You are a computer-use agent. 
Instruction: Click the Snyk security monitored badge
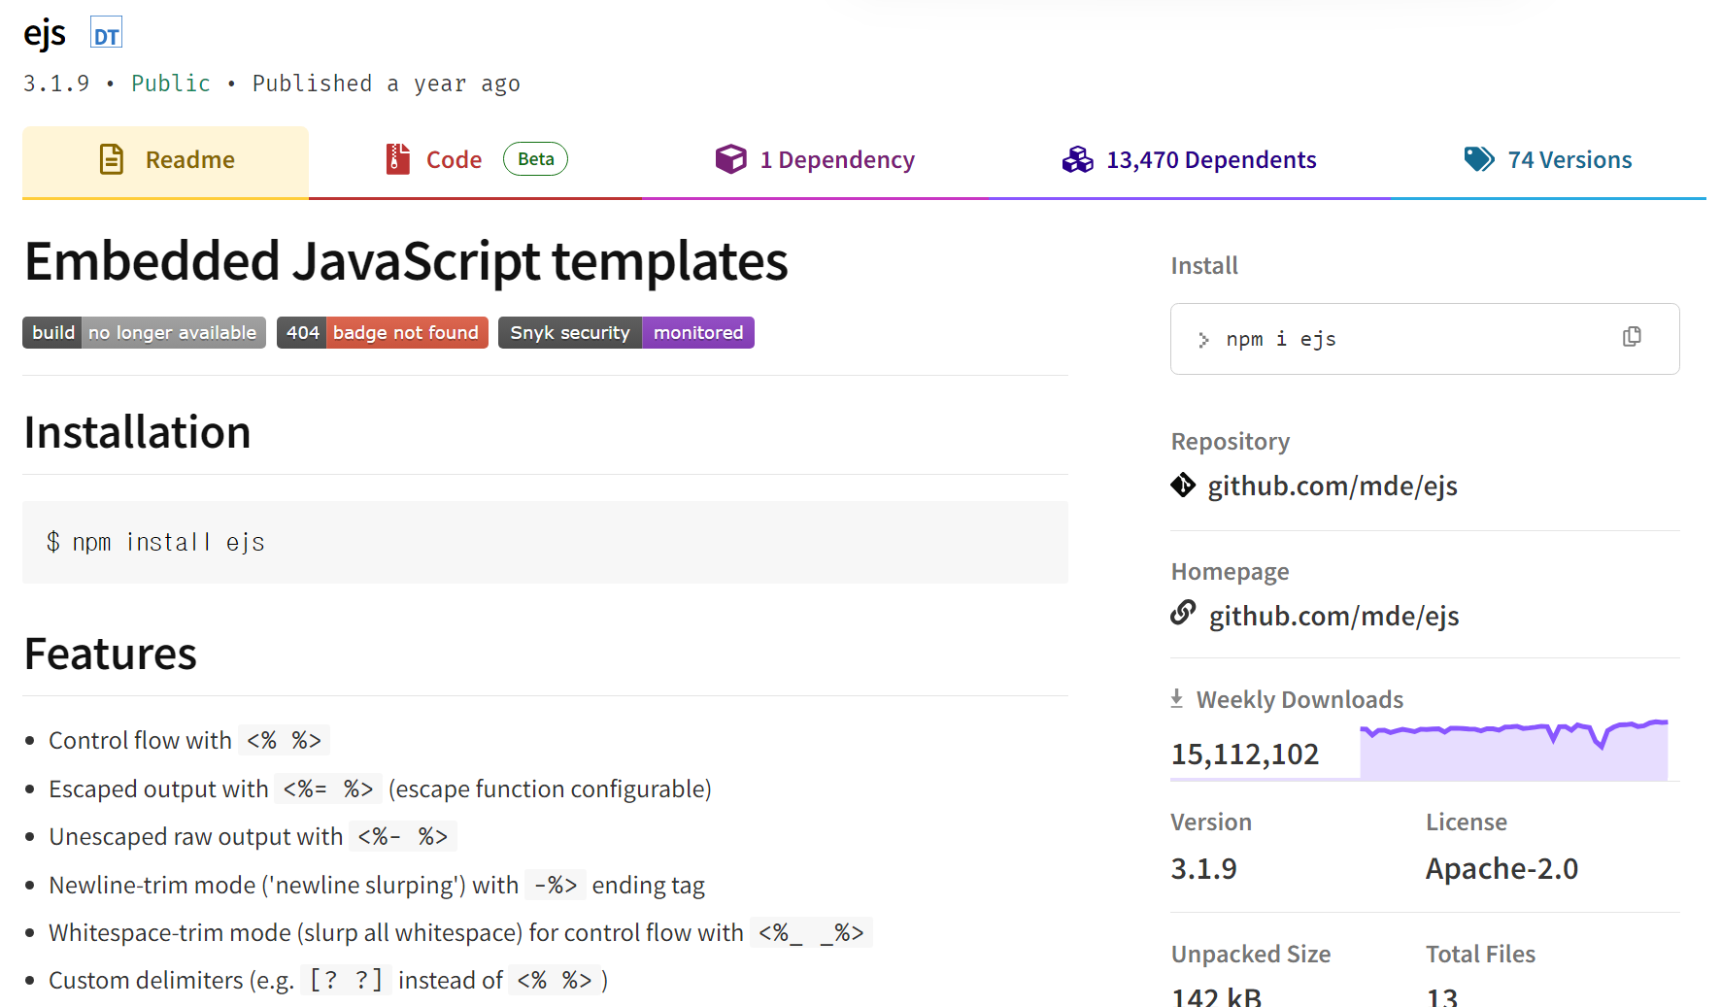pyautogui.click(x=626, y=333)
